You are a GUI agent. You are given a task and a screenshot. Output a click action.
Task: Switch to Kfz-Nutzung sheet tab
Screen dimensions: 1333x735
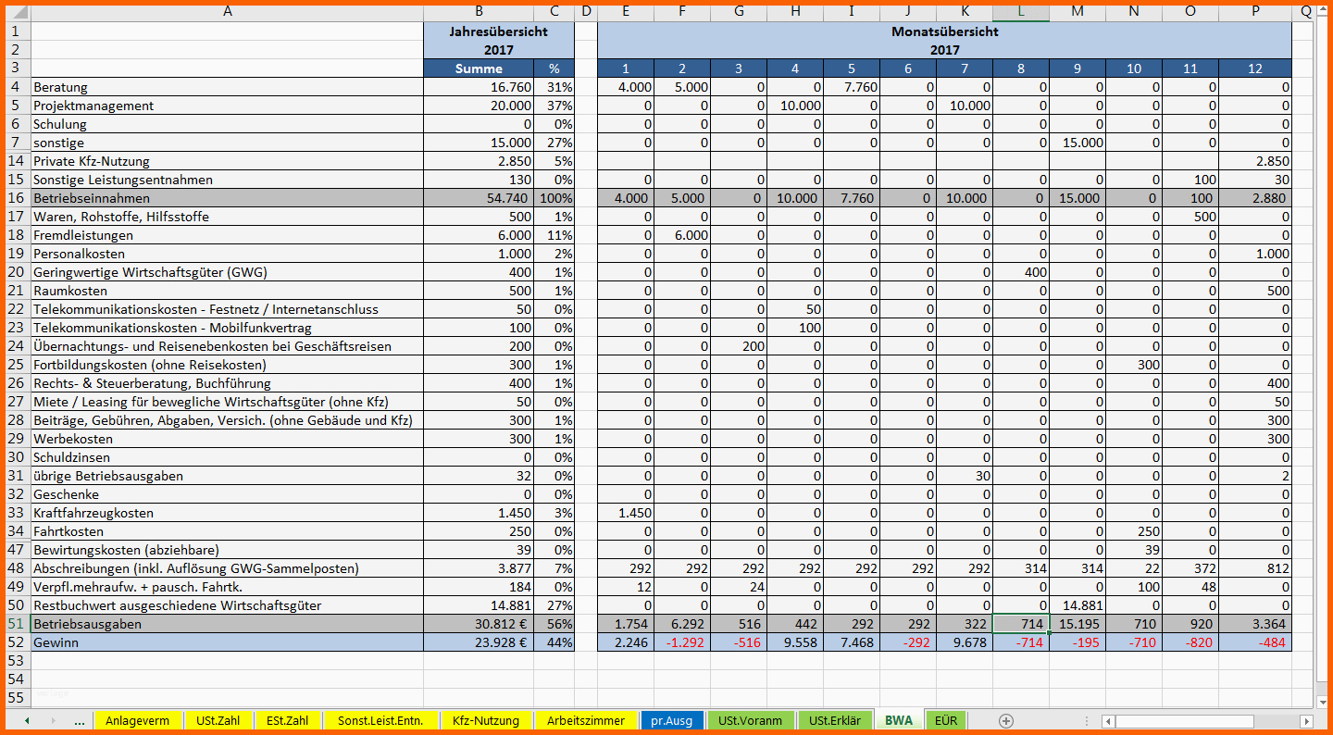[x=486, y=720]
